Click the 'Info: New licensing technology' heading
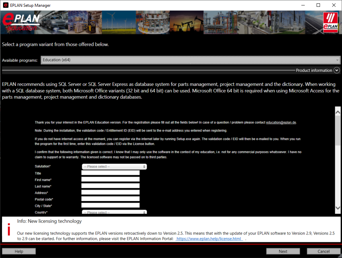 [49, 221]
